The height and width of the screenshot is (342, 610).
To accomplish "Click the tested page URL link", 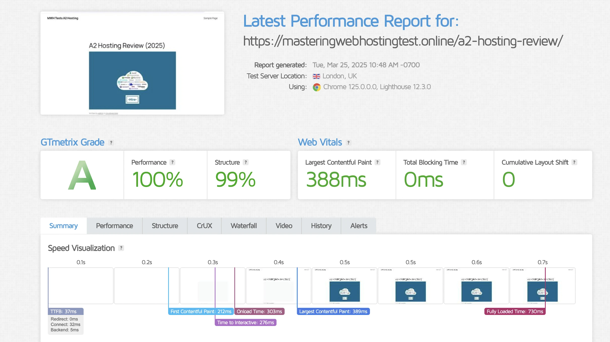I will click(x=402, y=41).
